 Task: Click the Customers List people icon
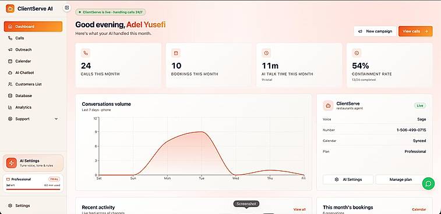pos(10,84)
